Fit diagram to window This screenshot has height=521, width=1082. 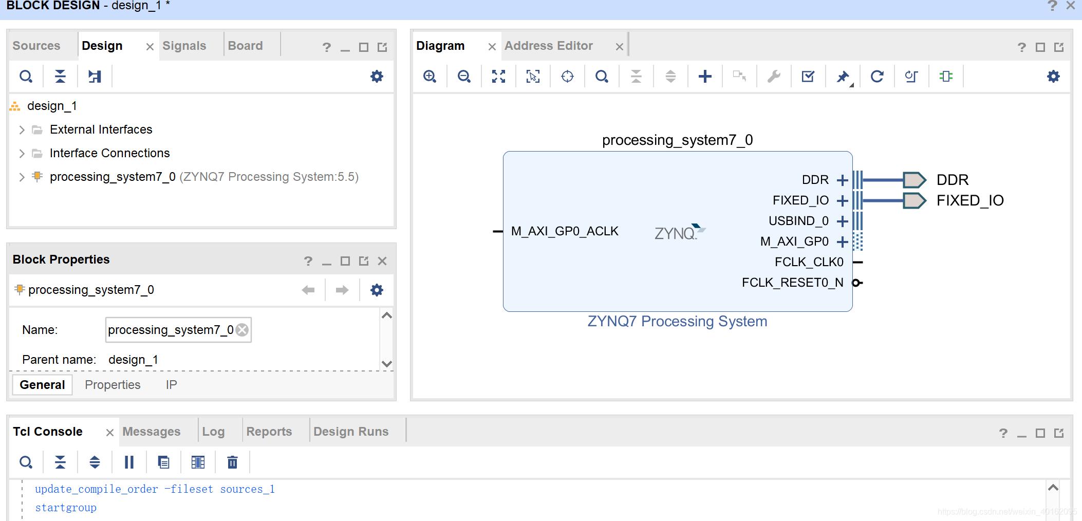[x=498, y=77]
